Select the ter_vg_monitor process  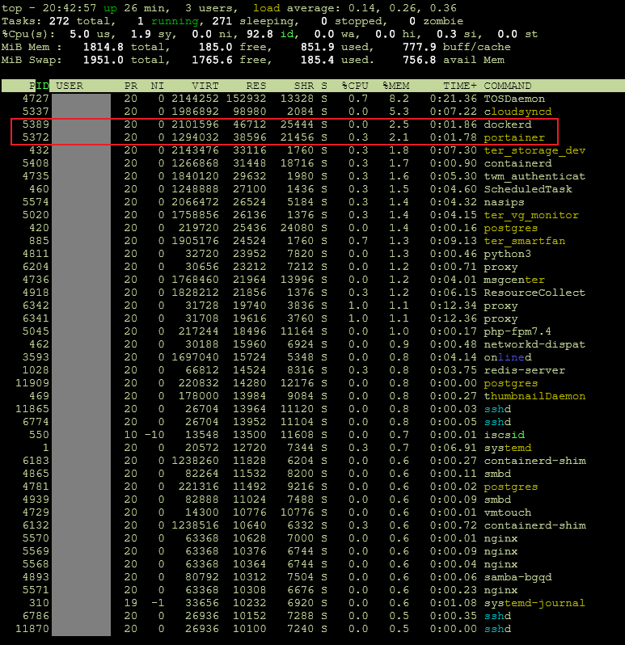[x=531, y=215]
